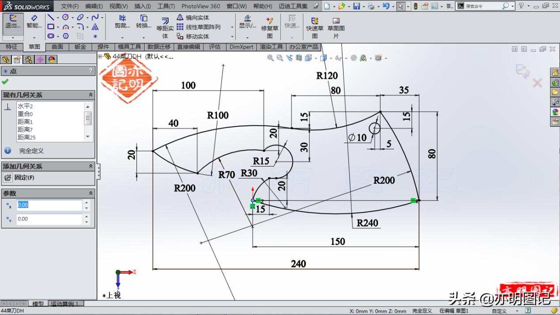Select the Zoom to Fit magnifier icon
560x315 pixels.
coord(269,58)
